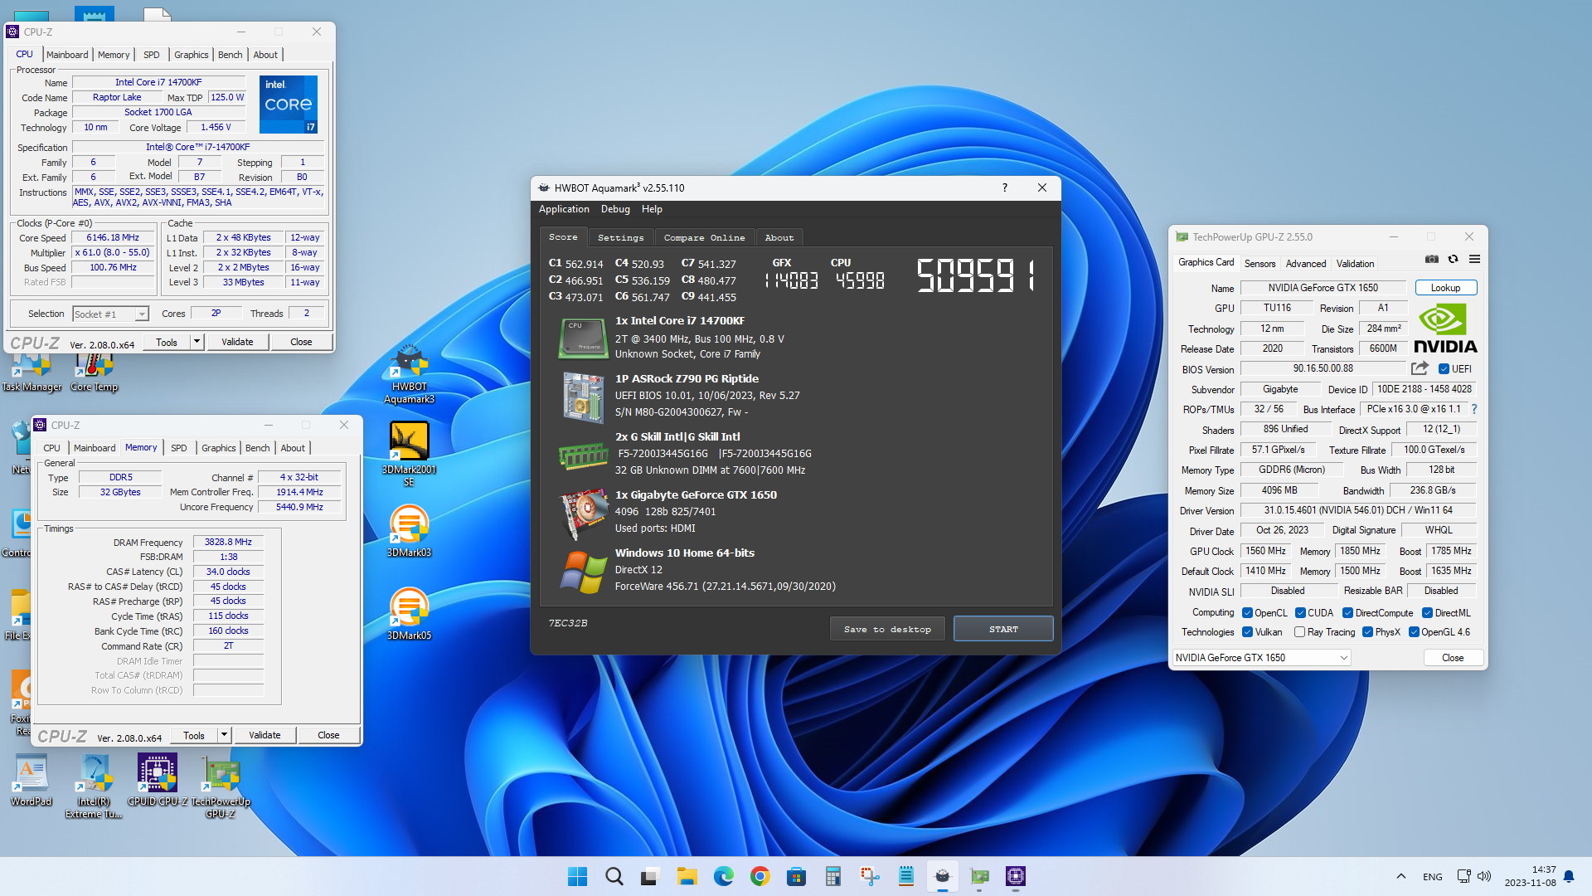Image resolution: width=1592 pixels, height=896 pixels.
Task: Open ENG language indicator in tray
Action: pyautogui.click(x=1432, y=877)
